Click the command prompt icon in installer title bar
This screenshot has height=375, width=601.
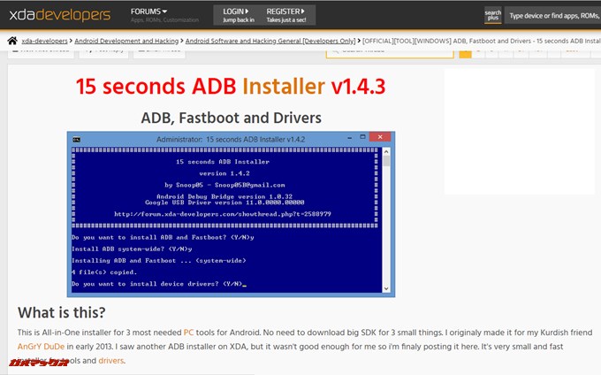[x=77, y=139]
